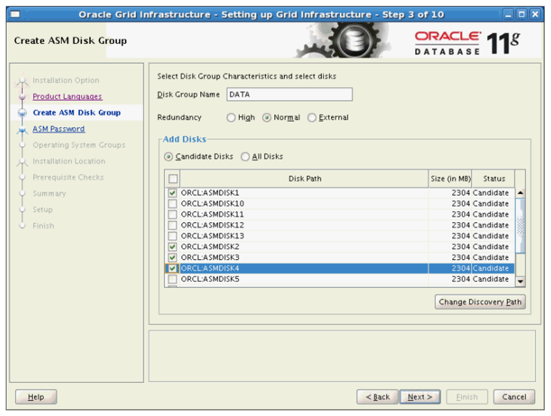Click the Next button

point(420,397)
